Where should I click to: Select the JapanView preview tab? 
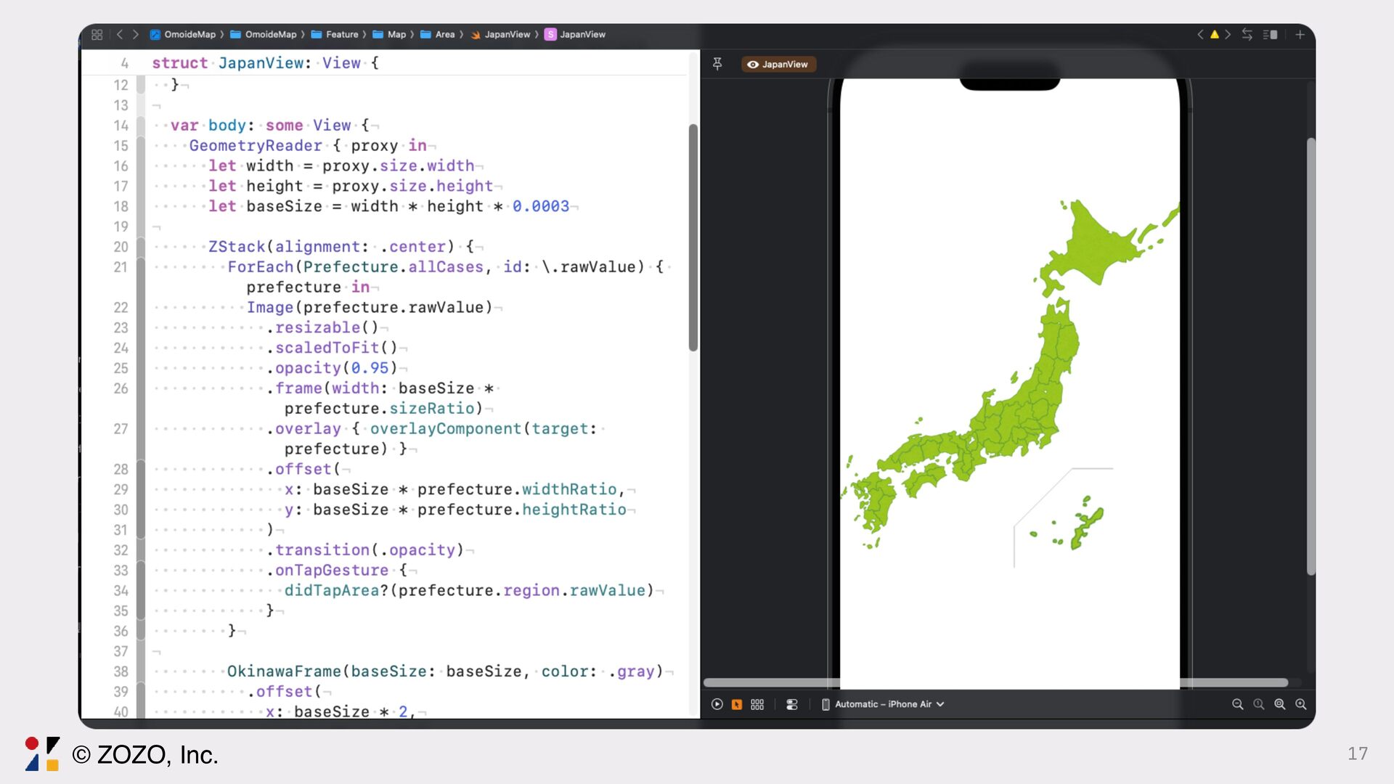point(778,64)
